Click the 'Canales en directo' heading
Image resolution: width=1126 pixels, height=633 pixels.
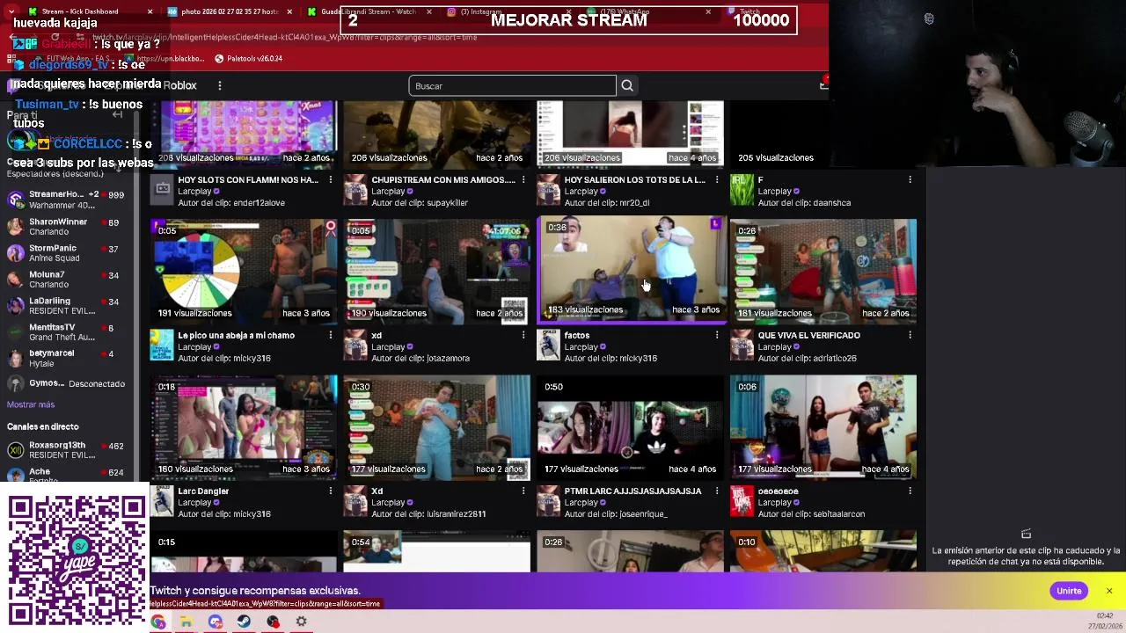42,426
